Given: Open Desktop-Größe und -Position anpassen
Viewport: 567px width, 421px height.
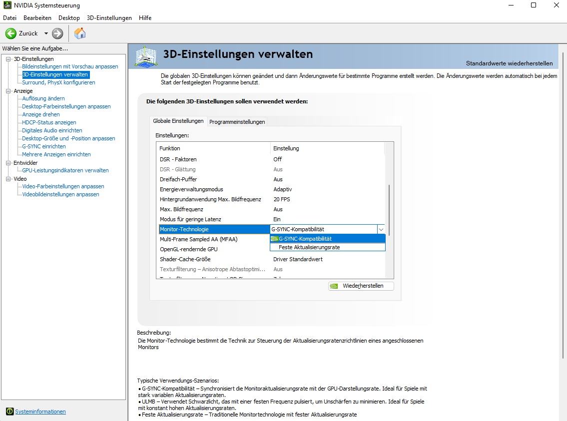Looking at the screenshot, I should pos(68,138).
